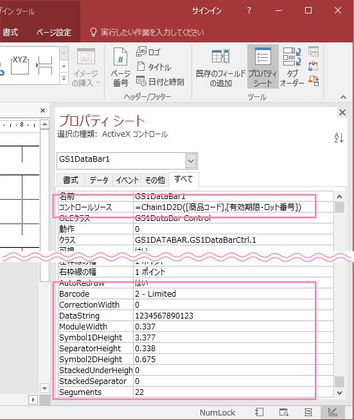Select the XYZ label control
The image size is (354, 420).
tap(20, 66)
